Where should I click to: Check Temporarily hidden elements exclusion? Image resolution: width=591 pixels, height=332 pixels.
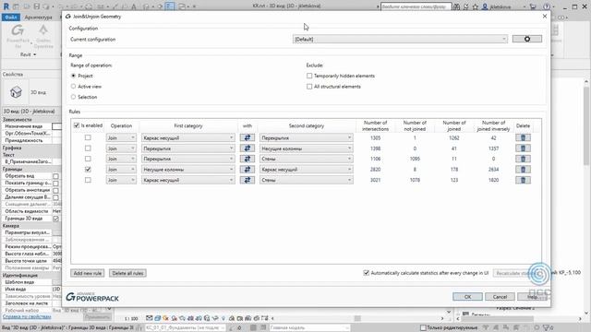click(309, 76)
